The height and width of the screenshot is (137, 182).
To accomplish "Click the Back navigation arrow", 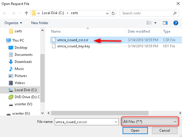I will [5, 13].
